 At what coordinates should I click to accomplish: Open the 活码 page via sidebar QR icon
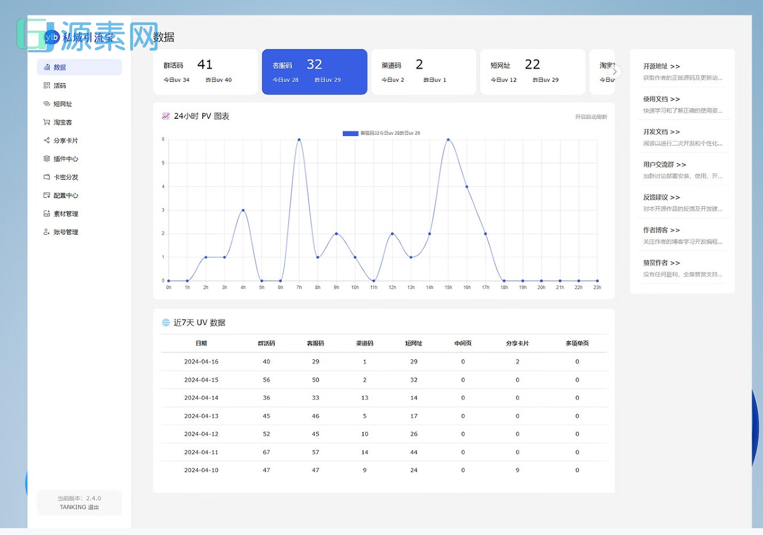click(x=47, y=85)
